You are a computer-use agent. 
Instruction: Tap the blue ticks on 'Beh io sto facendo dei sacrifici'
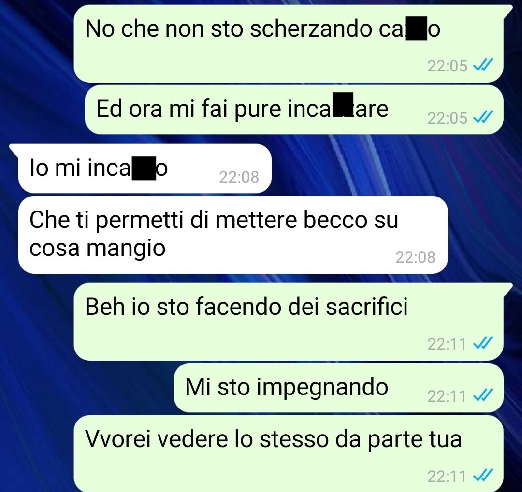[483, 343]
